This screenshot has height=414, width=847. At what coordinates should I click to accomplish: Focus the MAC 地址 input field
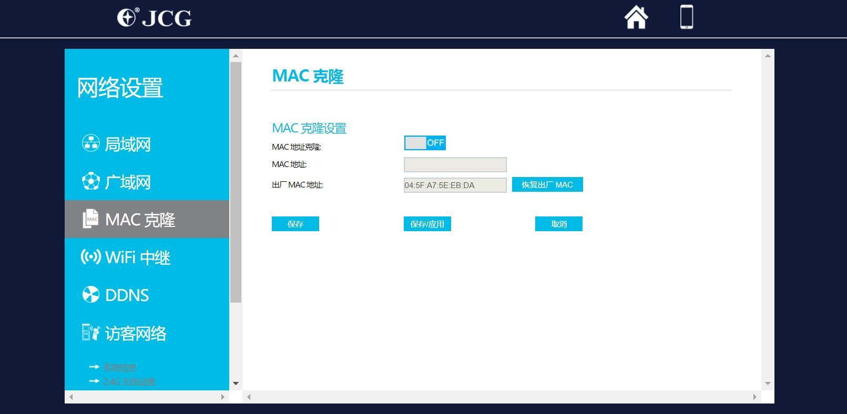tap(455, 164)
